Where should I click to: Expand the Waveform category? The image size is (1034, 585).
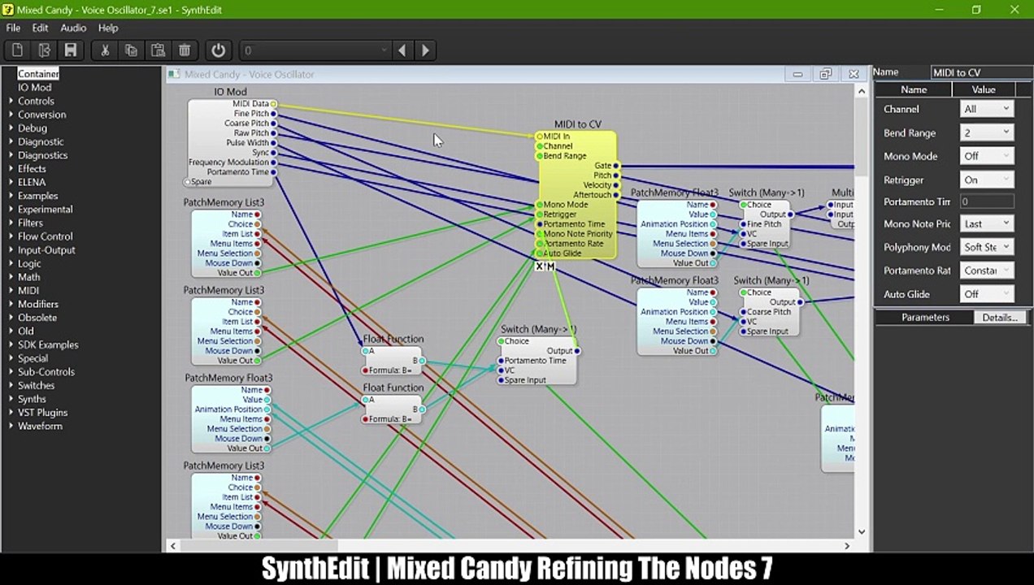11,426
